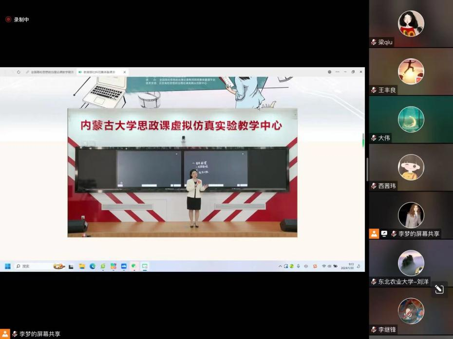Expand the system tray hidden icons chevron
The width and height of the screenshot is (453, 339).
click(x=280, y=266)
